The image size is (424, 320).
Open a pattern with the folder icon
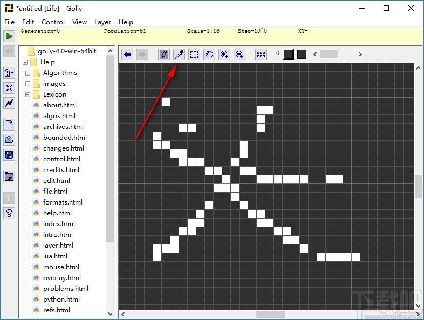(9, 140)
